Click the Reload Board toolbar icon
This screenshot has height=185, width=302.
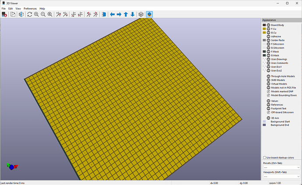pyautogui.click(x=4, y=14)
